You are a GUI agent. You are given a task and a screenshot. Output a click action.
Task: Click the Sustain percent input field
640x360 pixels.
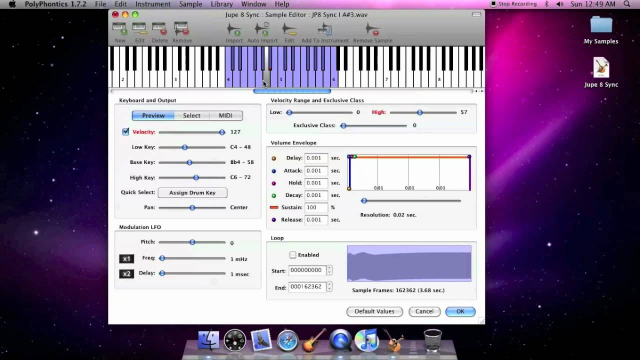(x=316, y=207)
